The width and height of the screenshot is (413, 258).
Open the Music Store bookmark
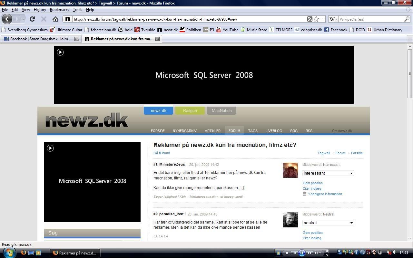pos(254,30)
